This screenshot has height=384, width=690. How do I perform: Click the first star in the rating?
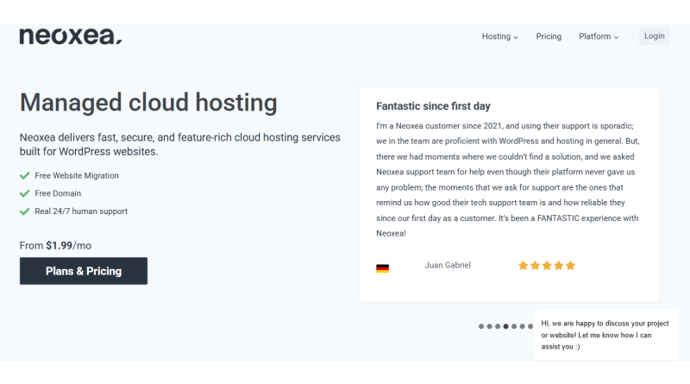[523, 266]
